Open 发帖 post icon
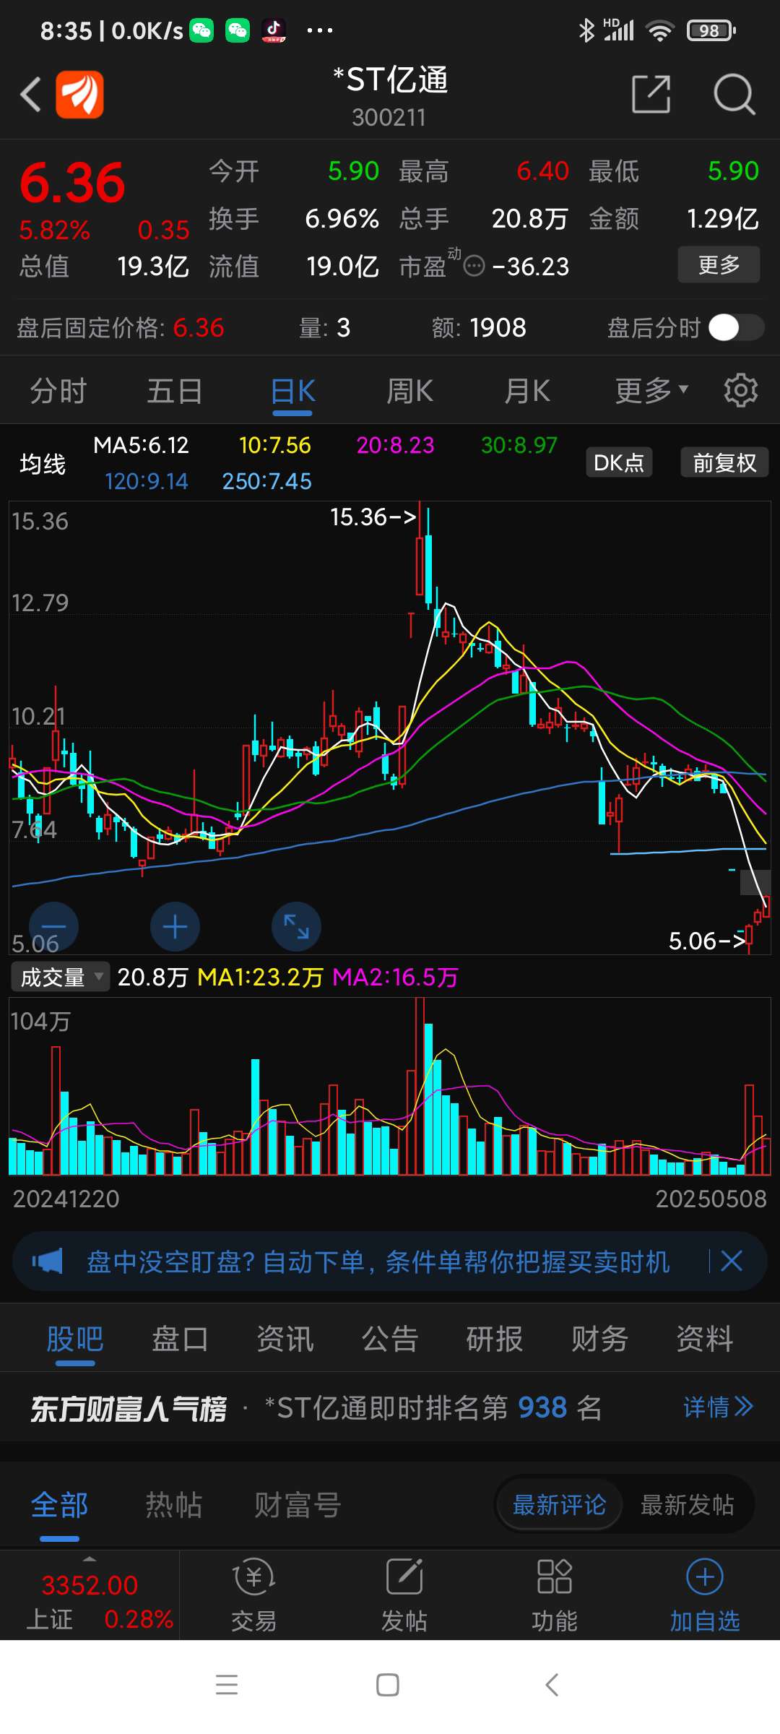Image resolution: width=780 pixels, height=1734 pixels. coord(404,1595)
